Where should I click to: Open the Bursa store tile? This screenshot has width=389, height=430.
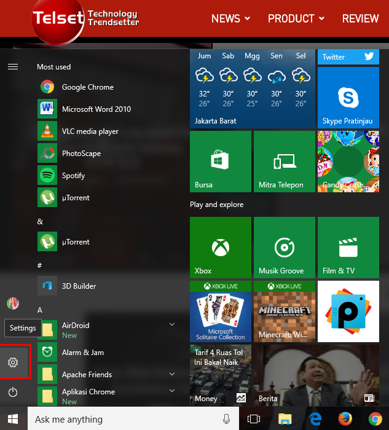tap(221, 162)
